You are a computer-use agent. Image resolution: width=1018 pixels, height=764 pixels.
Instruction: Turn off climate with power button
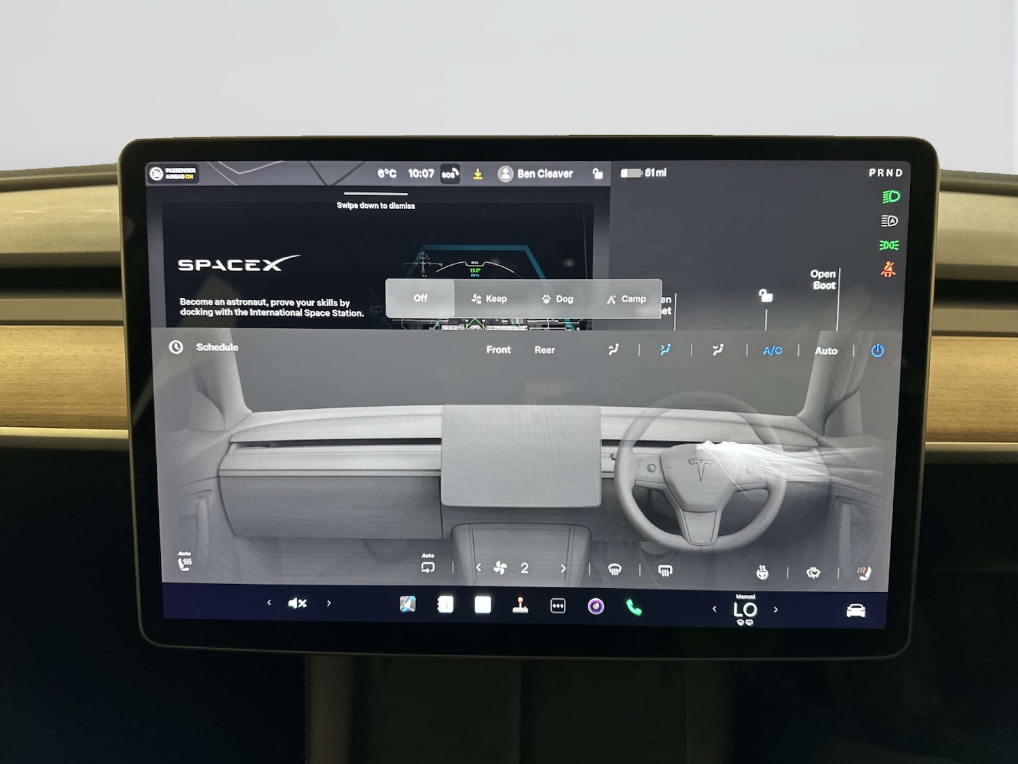click(878, 351)
